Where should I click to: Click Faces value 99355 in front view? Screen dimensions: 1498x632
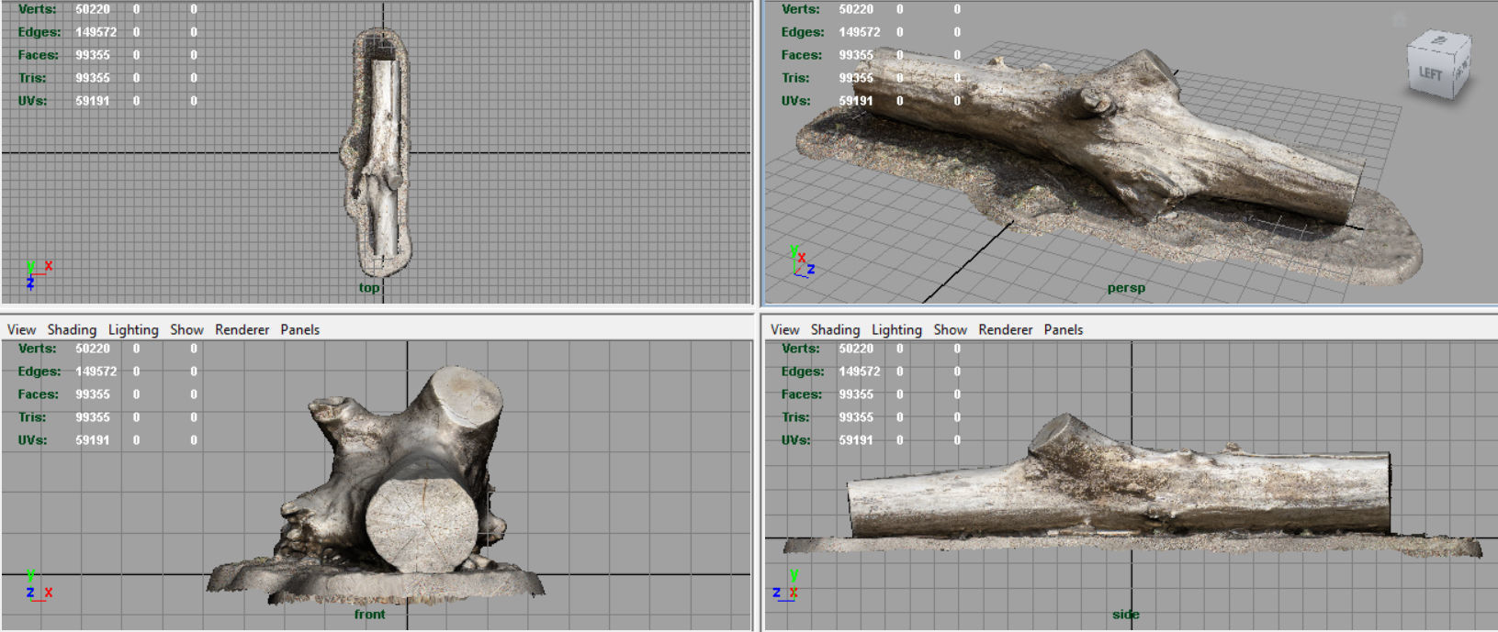click(93, 394)
